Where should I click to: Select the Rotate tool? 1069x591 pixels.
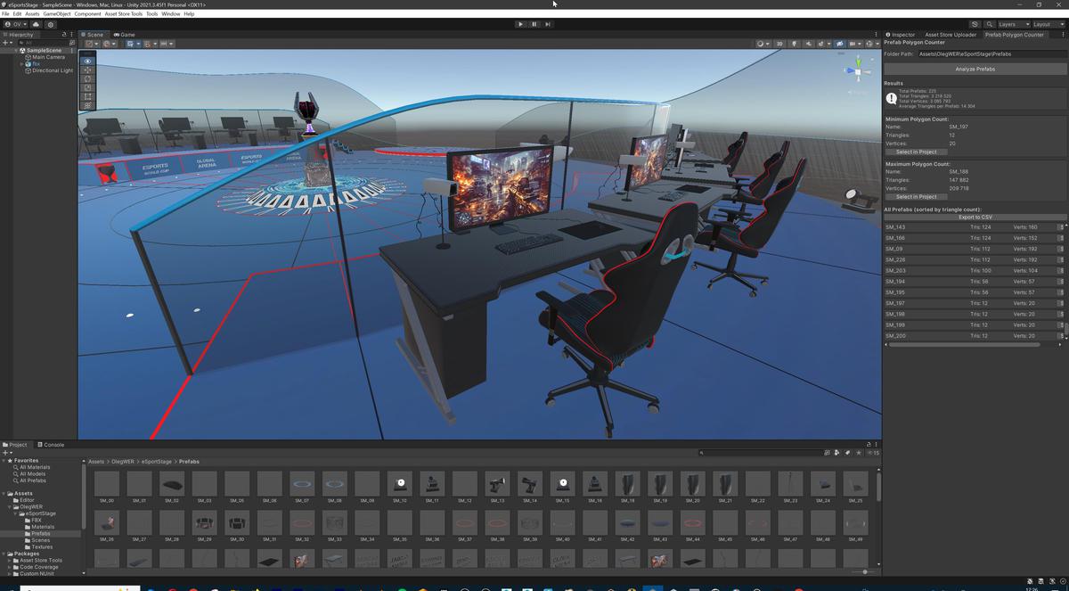pos(86,78)
